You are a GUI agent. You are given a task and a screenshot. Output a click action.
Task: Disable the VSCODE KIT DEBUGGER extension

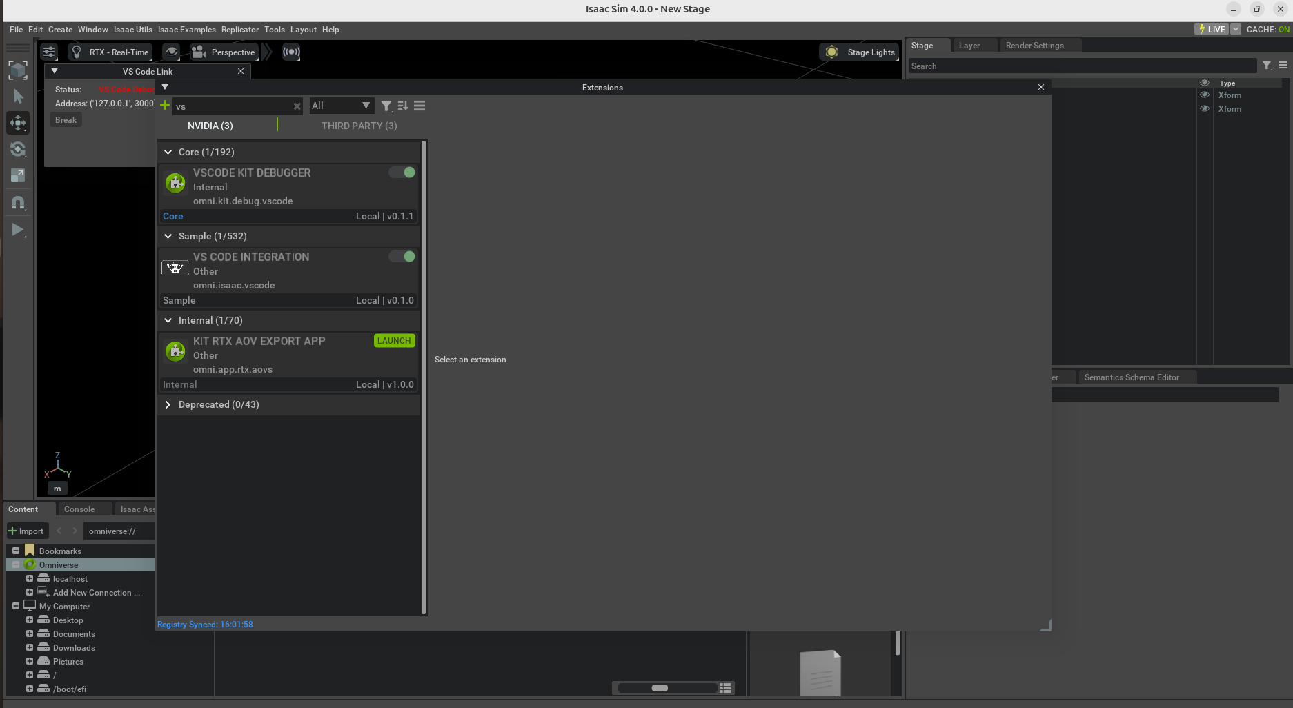[402, 172]
